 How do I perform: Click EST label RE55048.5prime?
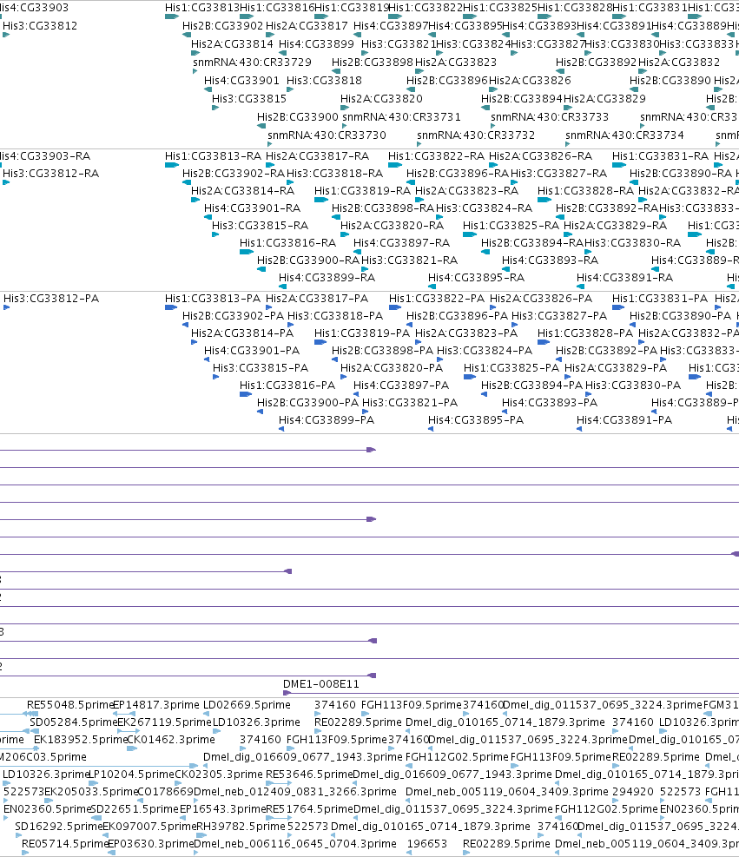[x=70, y=705]
